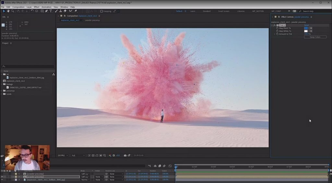Viewport: 332px width, 183px height.
Task: Open the Animation menu
Action: point(46,7)
